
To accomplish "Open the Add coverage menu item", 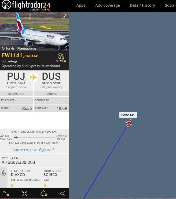I will pos(108,5).
